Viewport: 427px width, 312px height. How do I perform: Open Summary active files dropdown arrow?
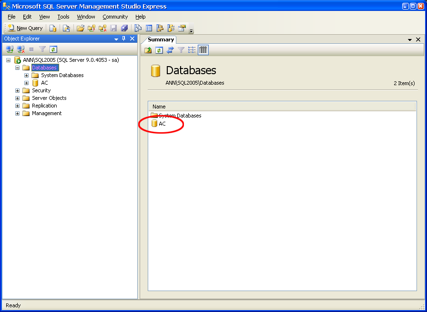tap(409, 39)
